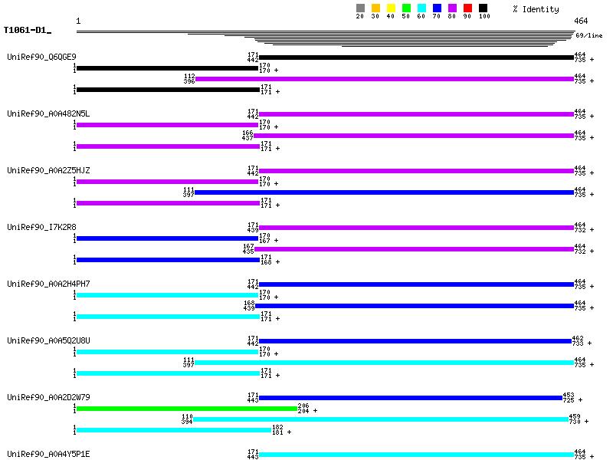Open the UniRef90_A0A4Y5P1E link
613x460 pixels.
(x=48, y=454)
